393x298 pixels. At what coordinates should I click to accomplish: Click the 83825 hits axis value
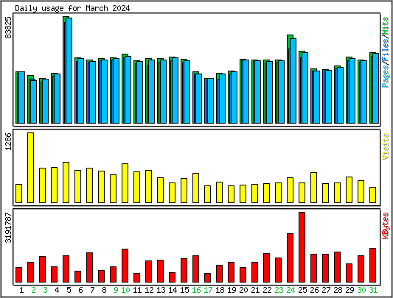coord(9,27)
